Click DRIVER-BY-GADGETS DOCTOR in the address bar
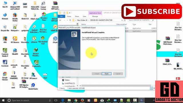This screenshot has height=103, width=183. (x=101, y=20)
